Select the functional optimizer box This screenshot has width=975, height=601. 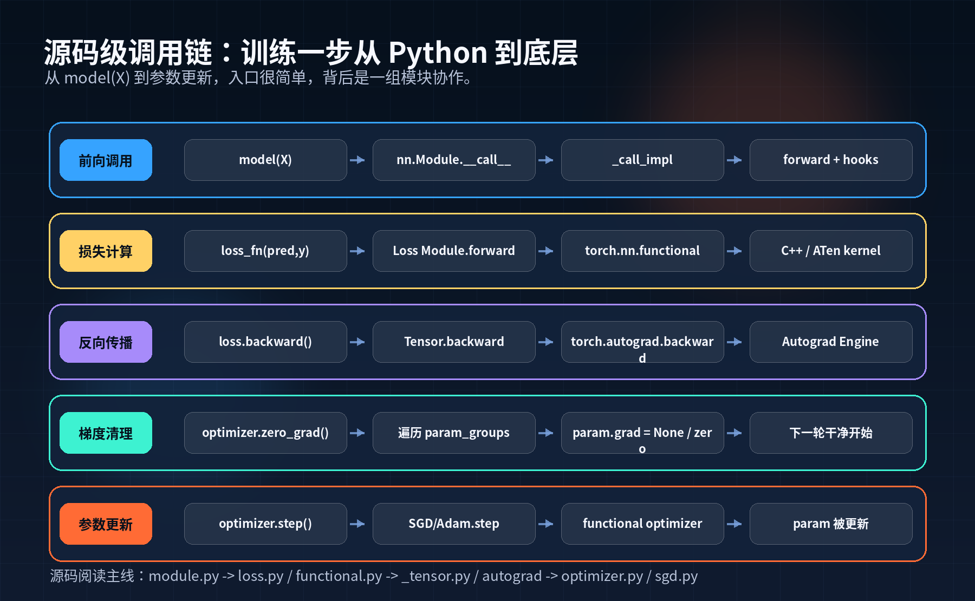click(x=642, y=524)
